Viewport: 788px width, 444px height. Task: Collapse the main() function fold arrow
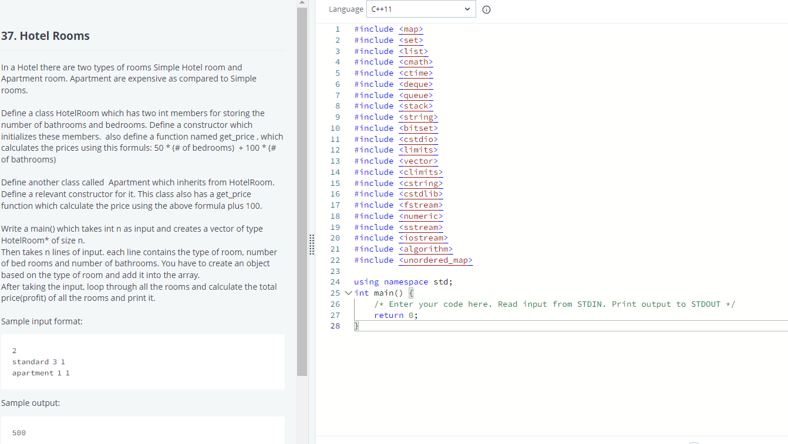(x=349, y=293)
